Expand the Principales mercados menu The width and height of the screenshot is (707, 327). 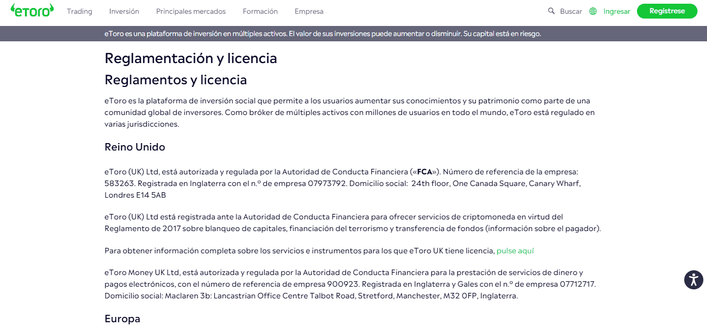[x=191, y=11]
